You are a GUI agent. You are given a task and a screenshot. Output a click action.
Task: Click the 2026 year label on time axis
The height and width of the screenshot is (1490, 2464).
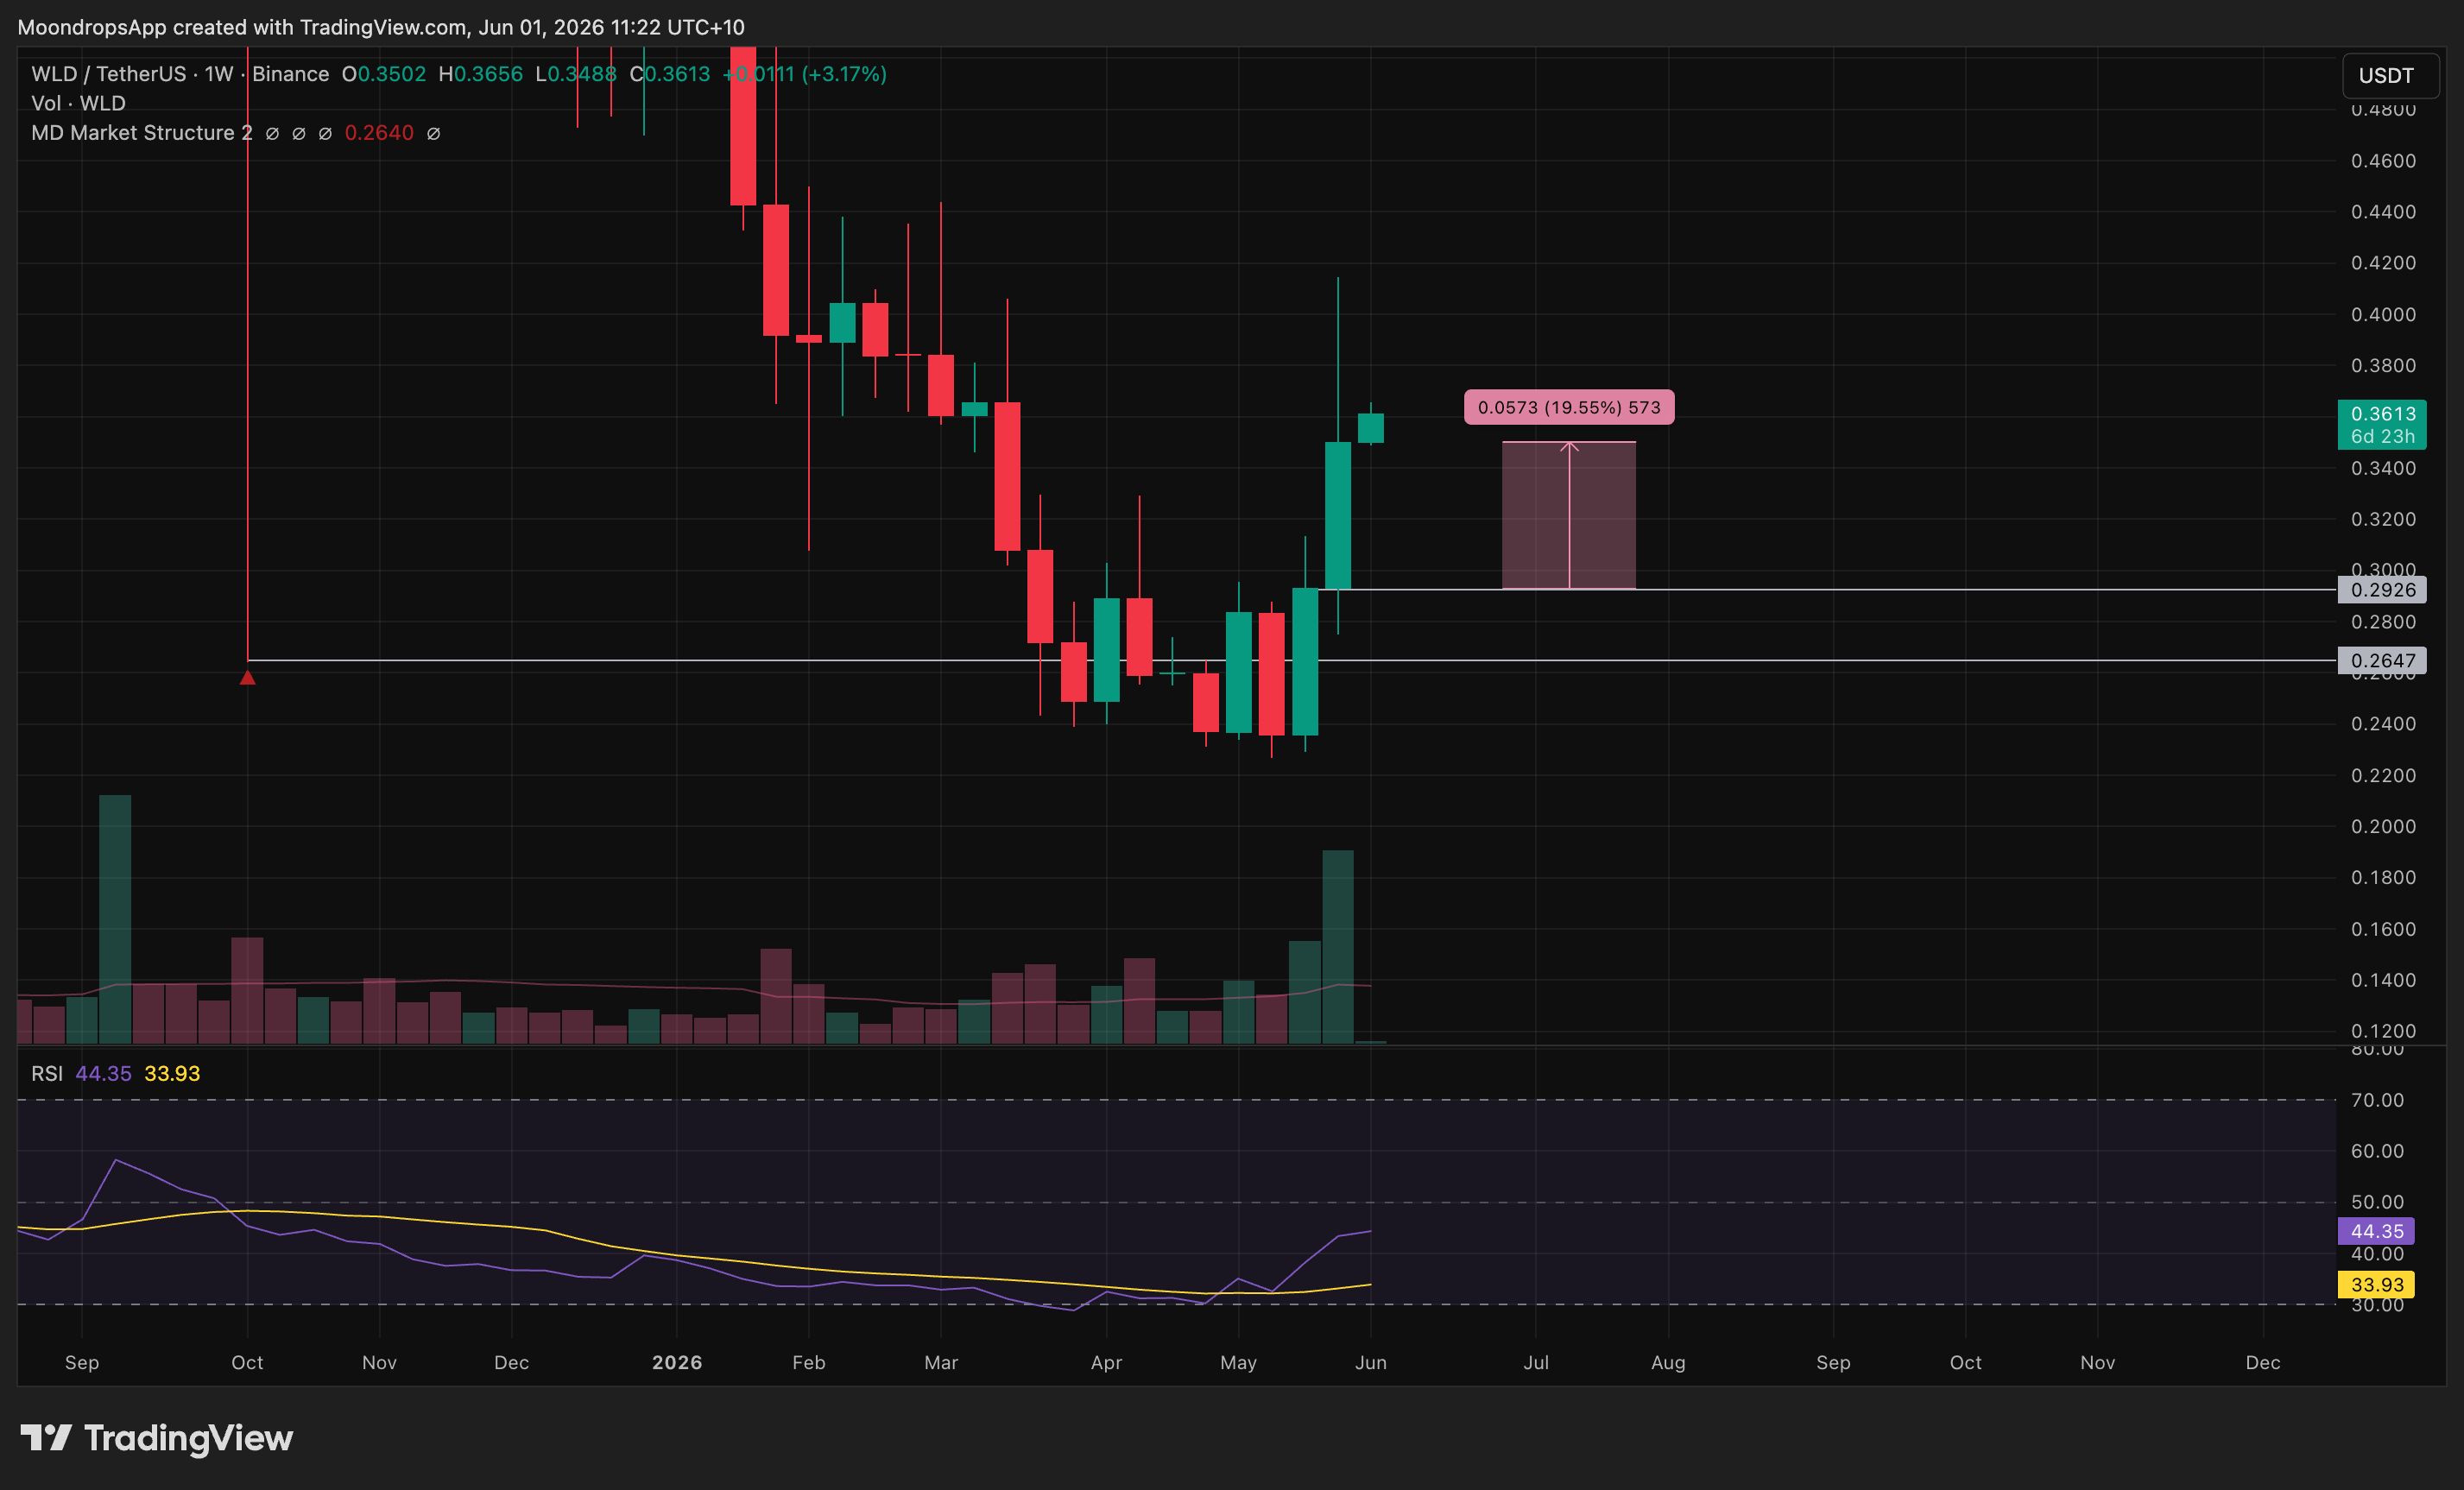[x=677, y=1363]
